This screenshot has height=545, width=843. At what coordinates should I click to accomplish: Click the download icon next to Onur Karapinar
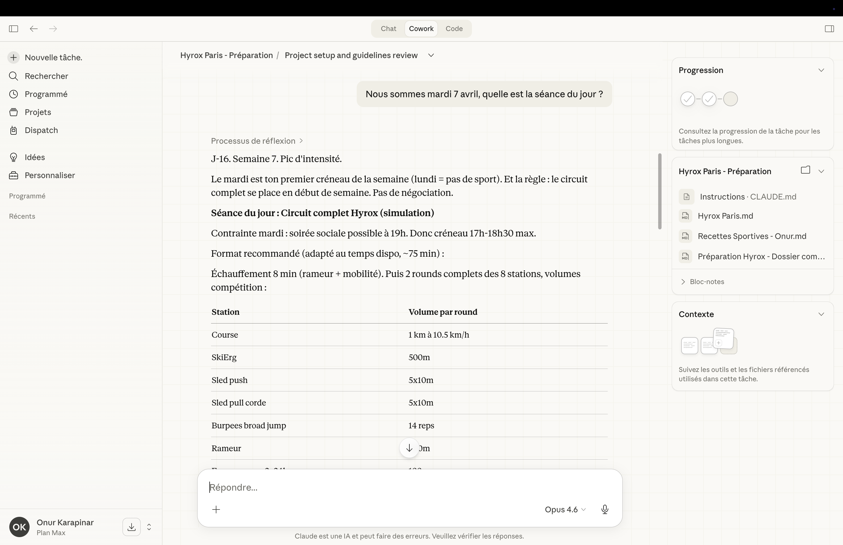point(132,527)
